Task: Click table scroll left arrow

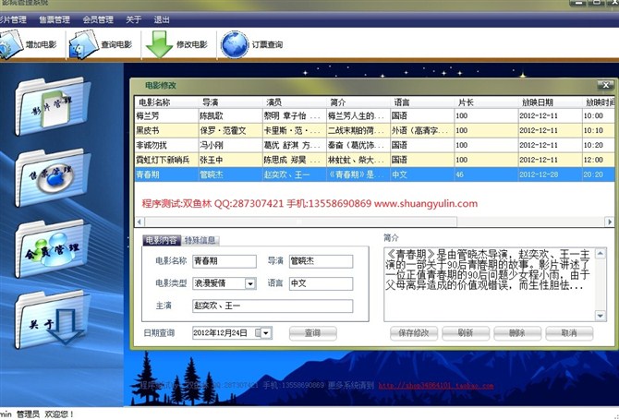Action: 139,222
